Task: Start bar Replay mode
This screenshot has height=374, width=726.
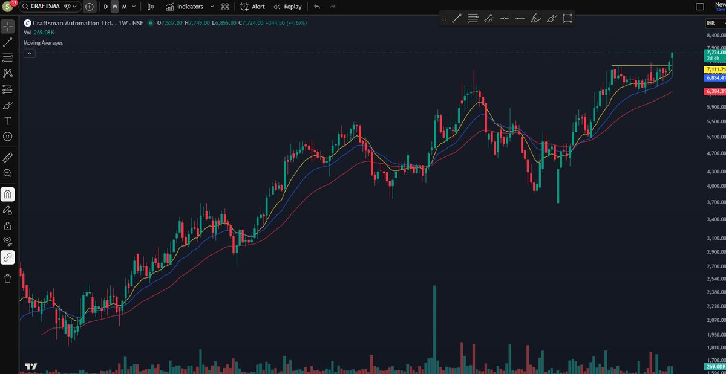Action: [x=287, y=7]
